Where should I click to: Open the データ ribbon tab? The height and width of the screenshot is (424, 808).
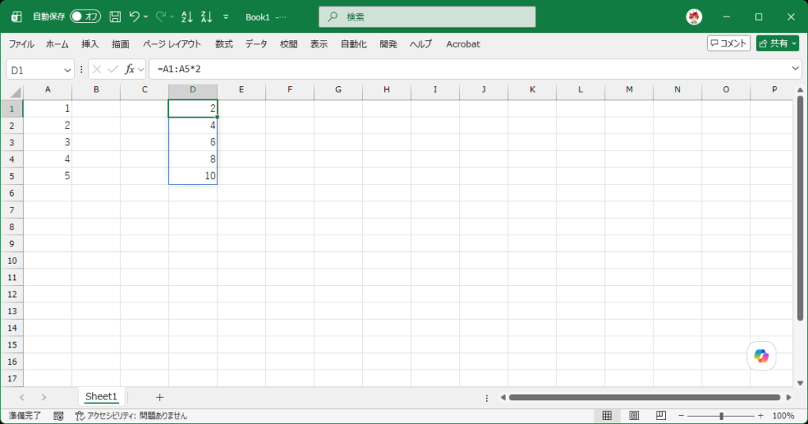tap(256, 44)
